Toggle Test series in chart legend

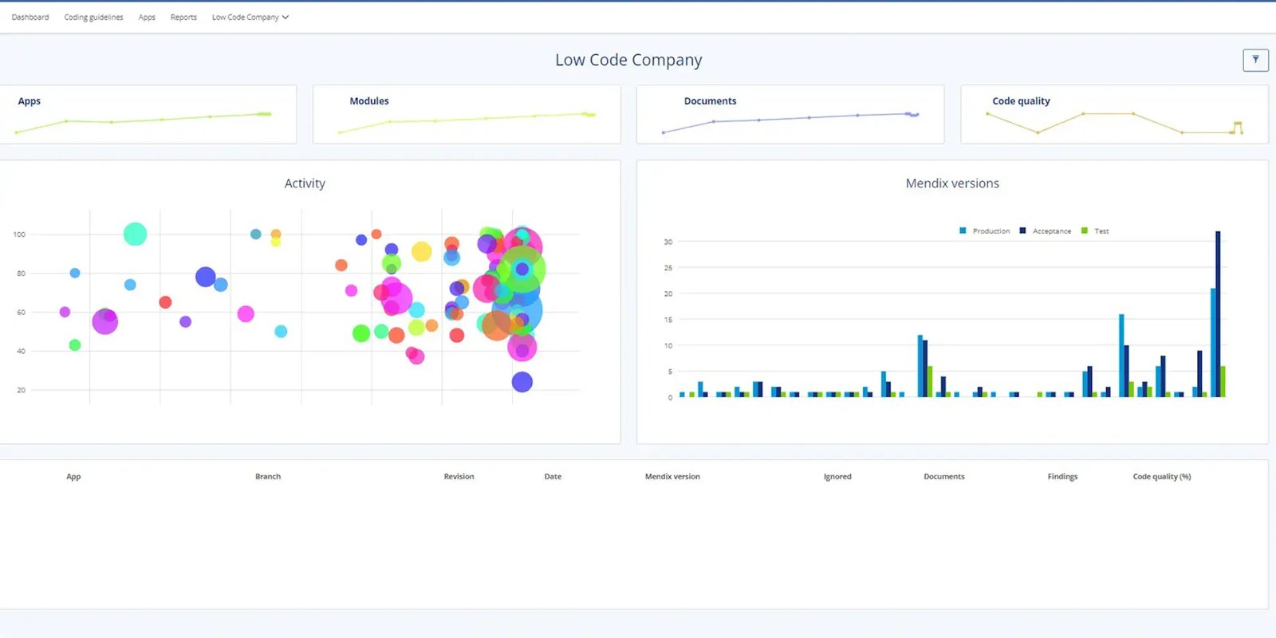[x=1096, y=231]
